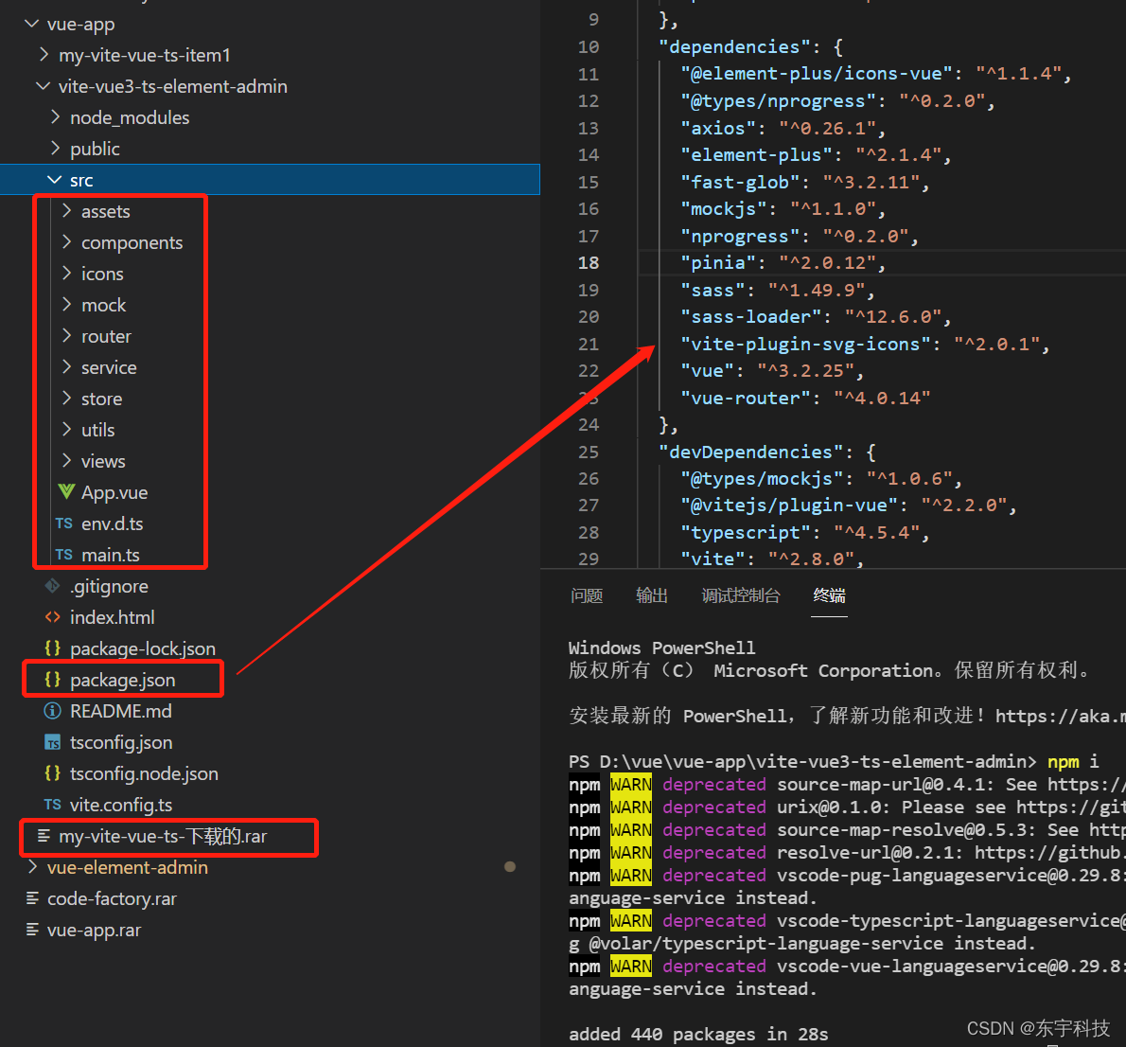
Task: Click the "pinia" dependency line
Action: (x=783, y=263)
